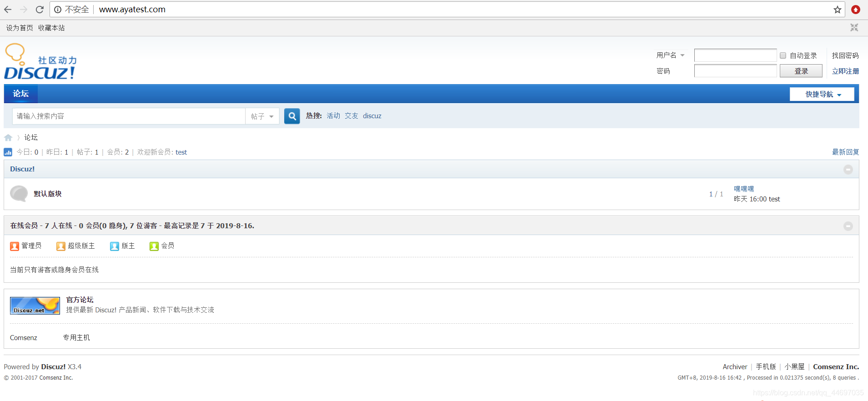Click the blue magnifier search button
868x401 pixels.
(292, 116)
